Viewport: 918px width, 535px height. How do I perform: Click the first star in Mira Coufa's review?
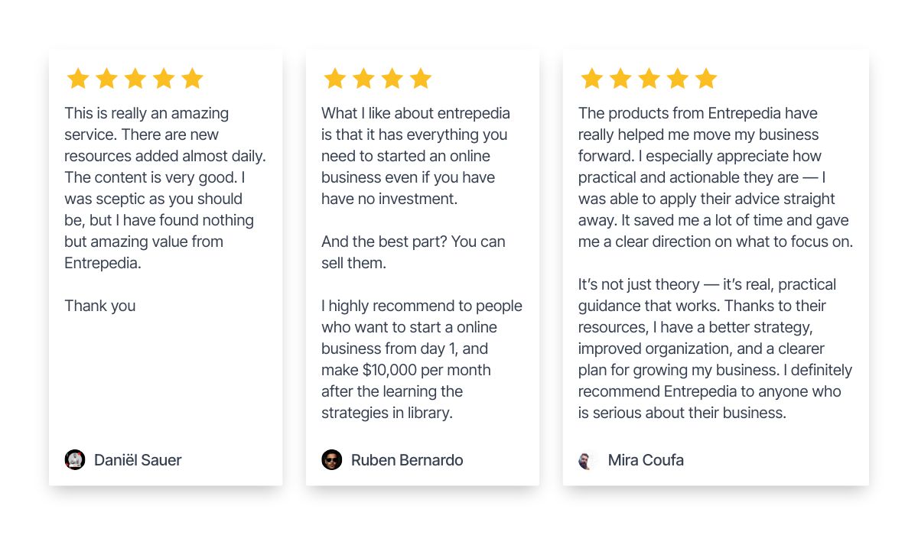(x=592, y=79)
